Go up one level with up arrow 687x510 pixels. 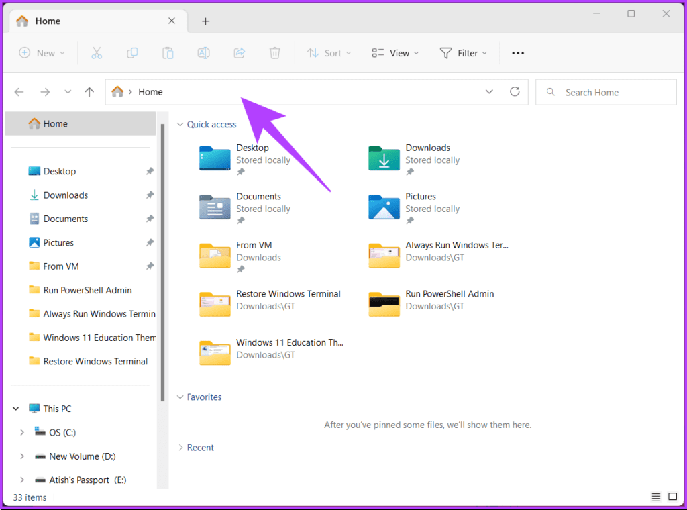click(x=89, y=92)
